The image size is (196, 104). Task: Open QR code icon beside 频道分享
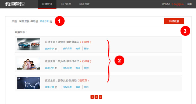[x=51, y=22]
